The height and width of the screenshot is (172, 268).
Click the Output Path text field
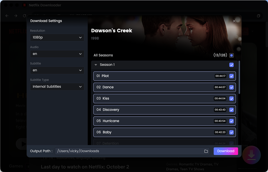(130, 151)
